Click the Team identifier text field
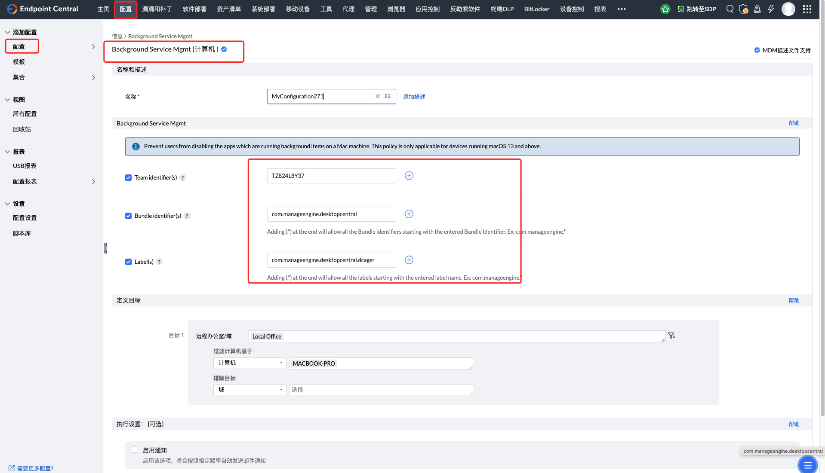 coord(331,176)
